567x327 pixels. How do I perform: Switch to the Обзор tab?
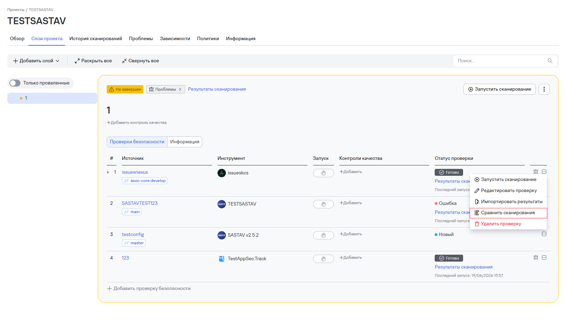click(17, 38)
